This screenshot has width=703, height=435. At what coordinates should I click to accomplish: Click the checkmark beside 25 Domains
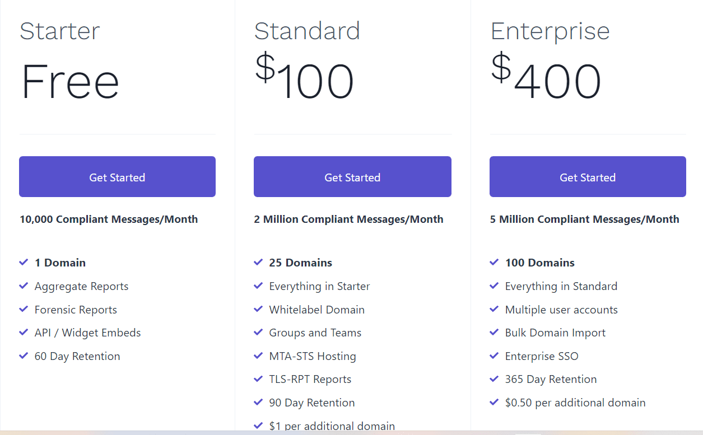[259, 262]
